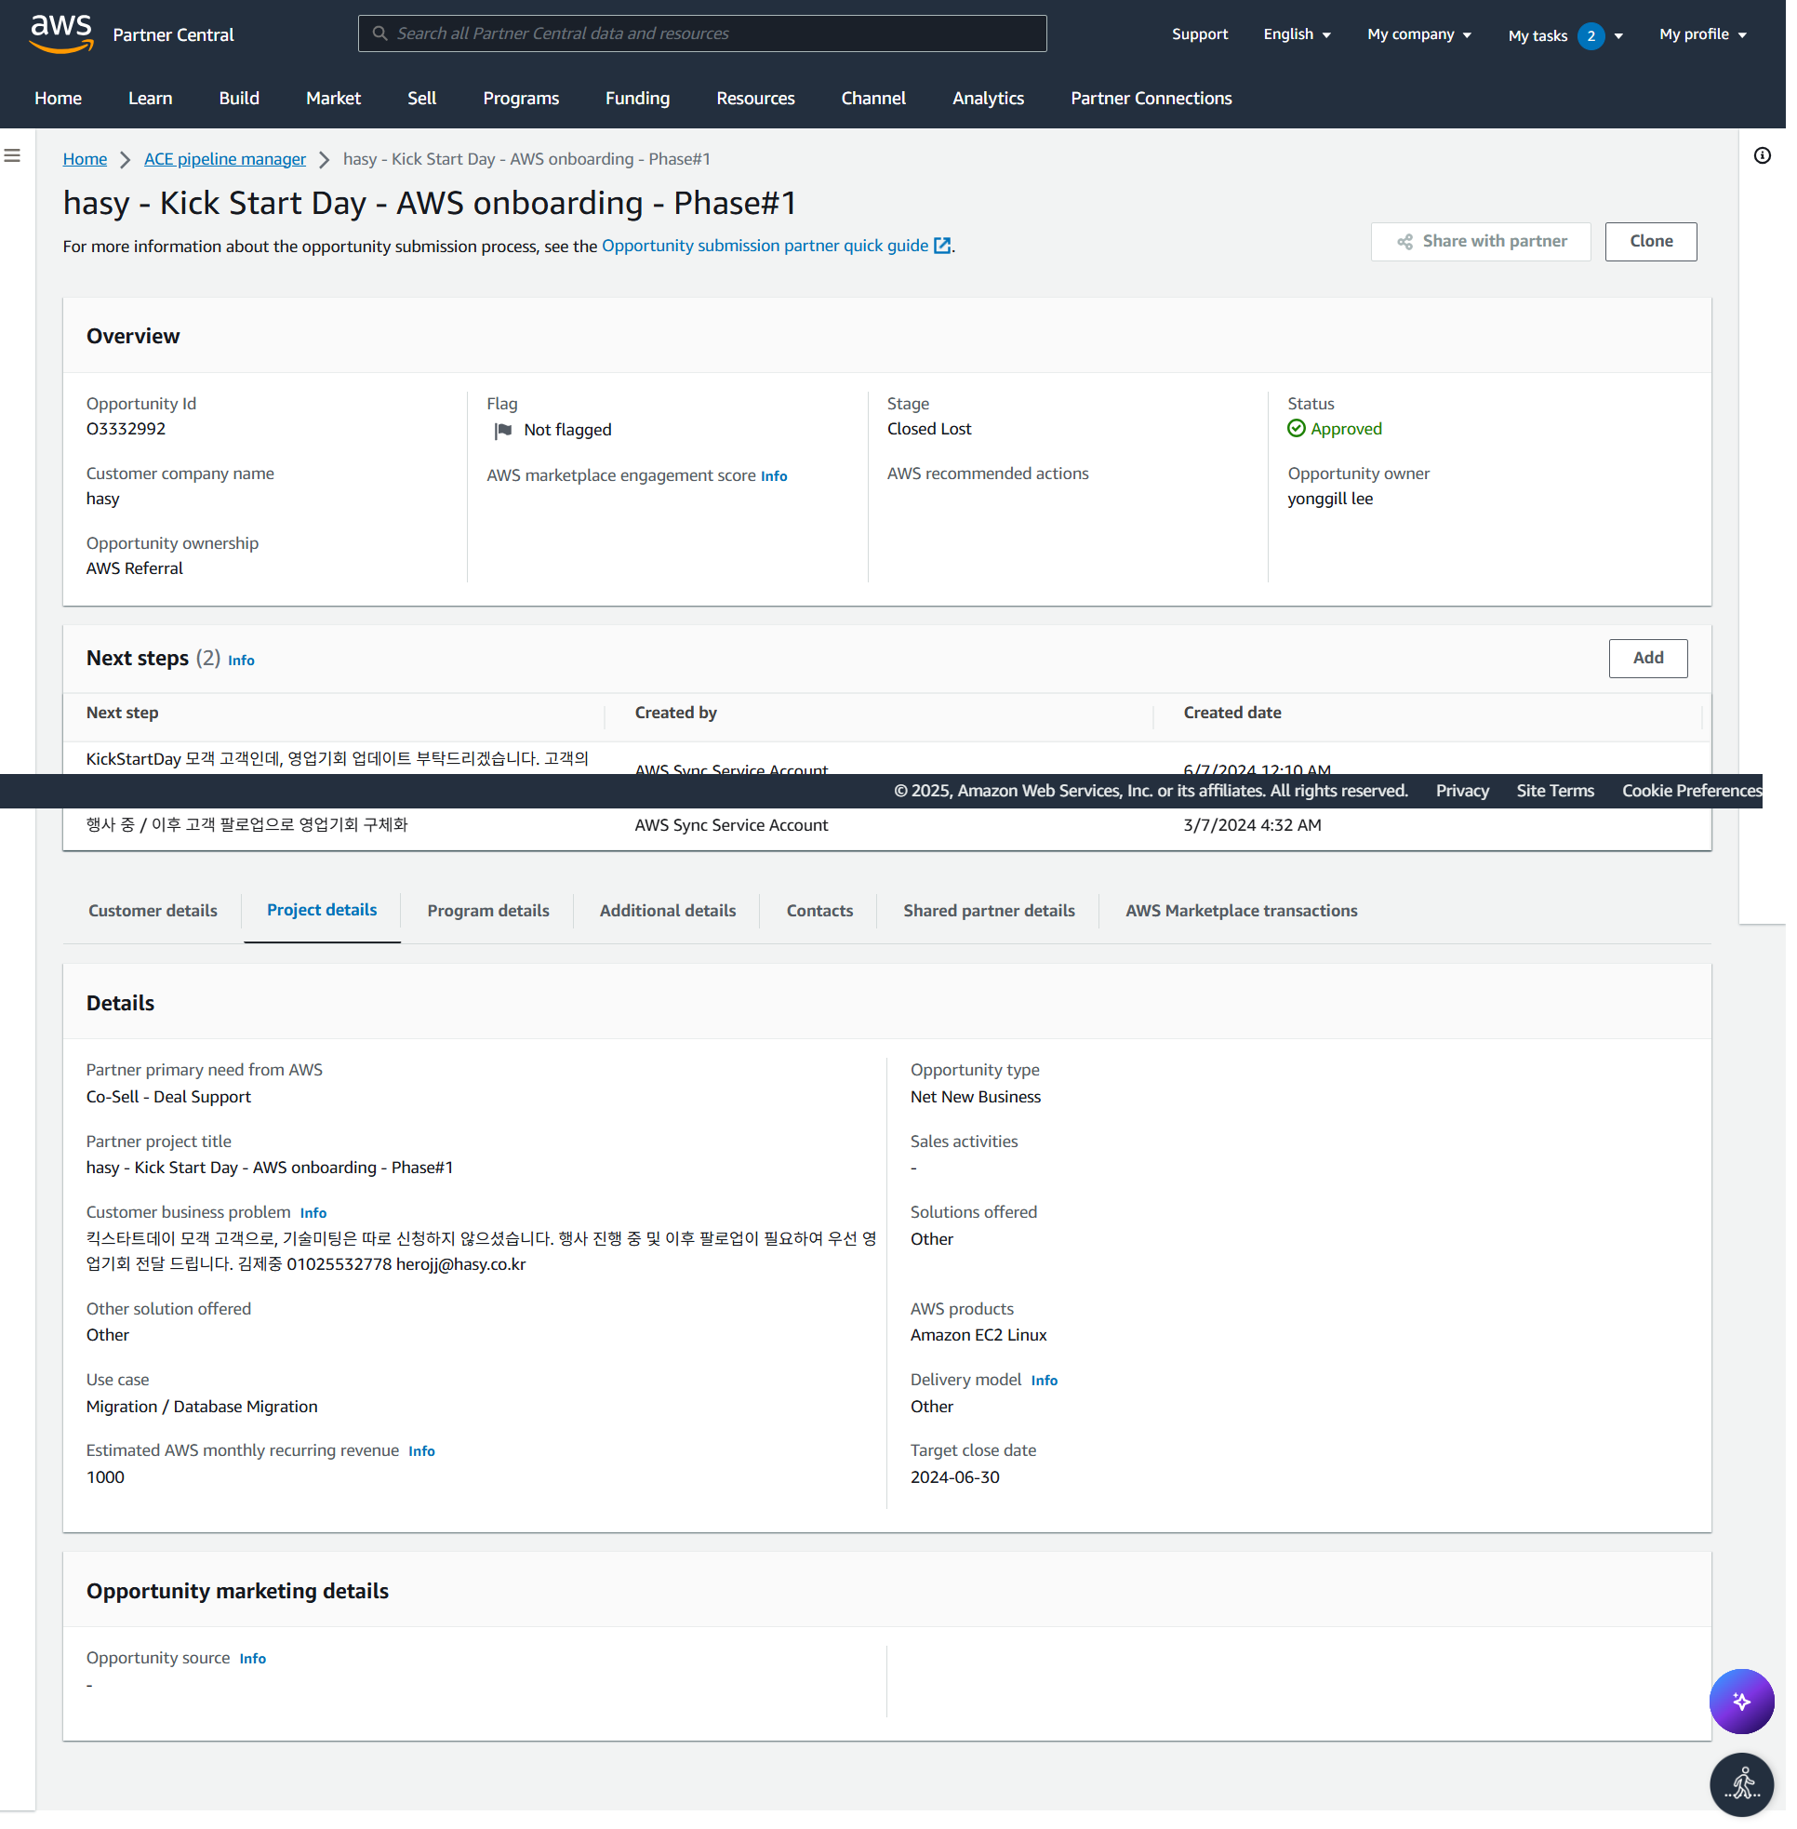1797x1829 pixels.
Task: Click the AWS logo icon
Action: (61, 33)
